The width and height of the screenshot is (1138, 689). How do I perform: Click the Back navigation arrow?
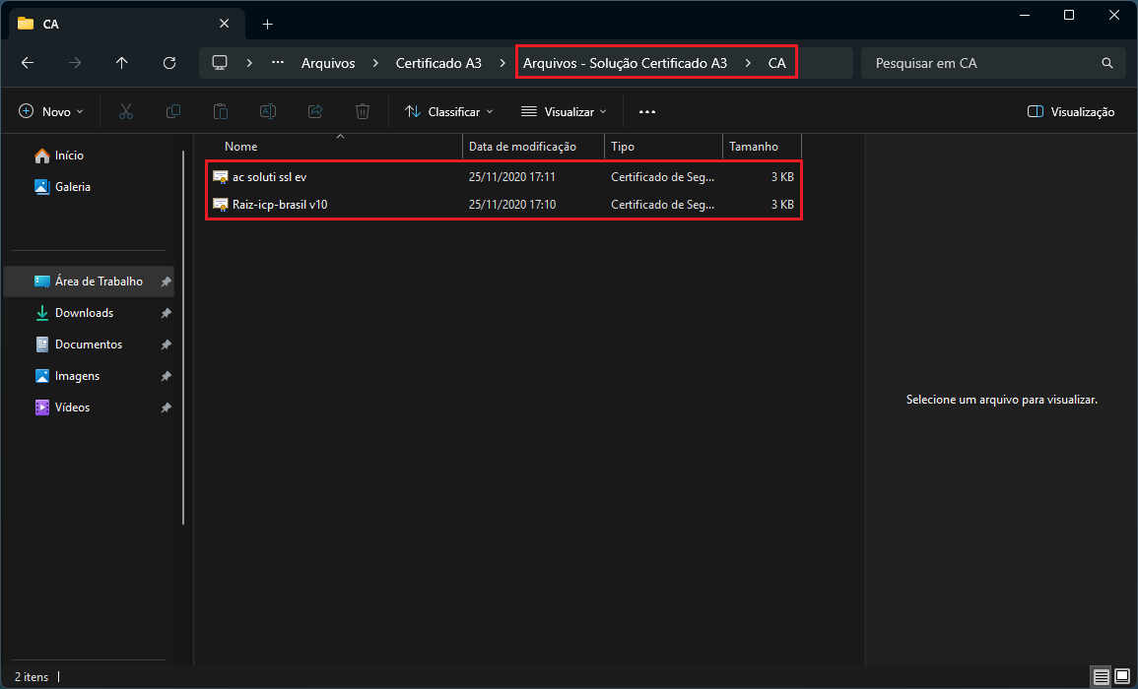28,63
